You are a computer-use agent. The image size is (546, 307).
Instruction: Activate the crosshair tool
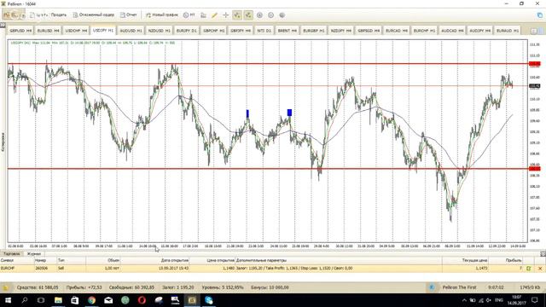[x=225, y=15]
